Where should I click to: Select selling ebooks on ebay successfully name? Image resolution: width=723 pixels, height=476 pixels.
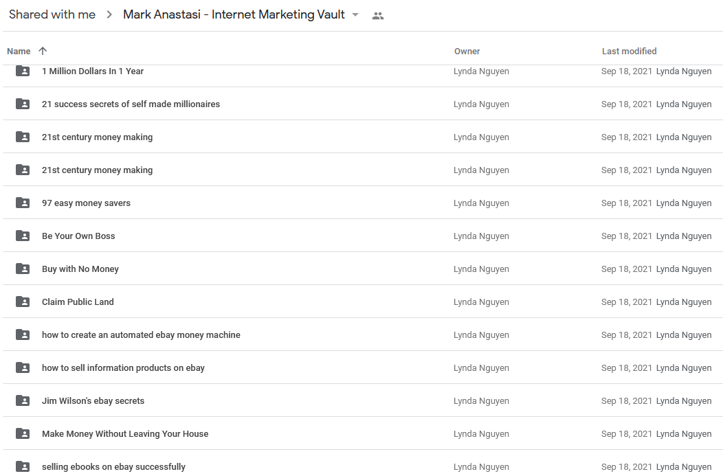(113, 467)
